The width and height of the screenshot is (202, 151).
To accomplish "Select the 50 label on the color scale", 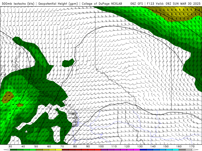I will point(36,146).
